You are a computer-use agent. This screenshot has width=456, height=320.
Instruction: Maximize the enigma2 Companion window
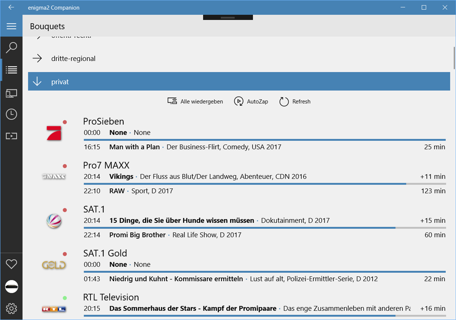pyautogui.click(x=424, y=7)
